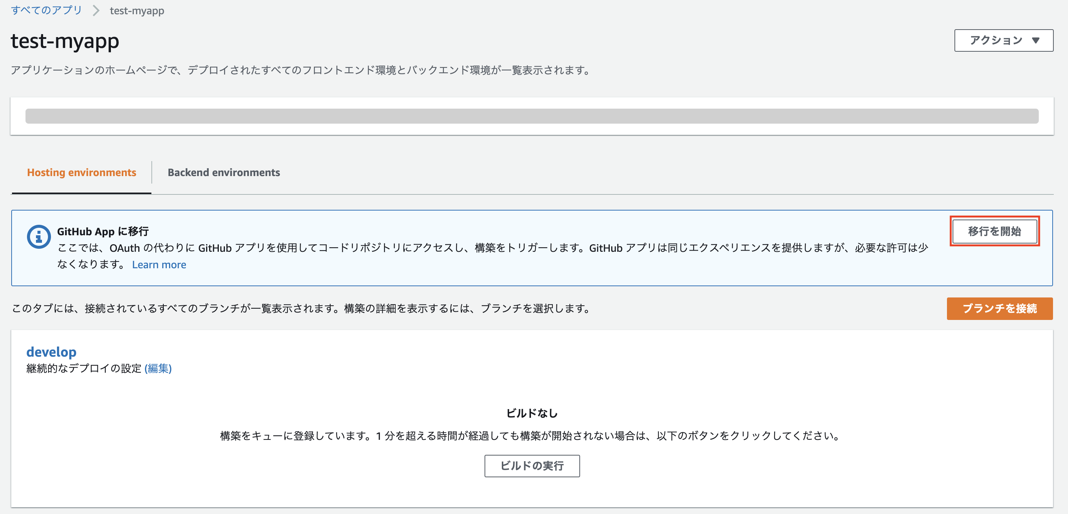Switch to the Backend environments tab
Image resolution: width=1068 pixels, height=514 pixels.
pyautogui.click(x=224, y=172)
